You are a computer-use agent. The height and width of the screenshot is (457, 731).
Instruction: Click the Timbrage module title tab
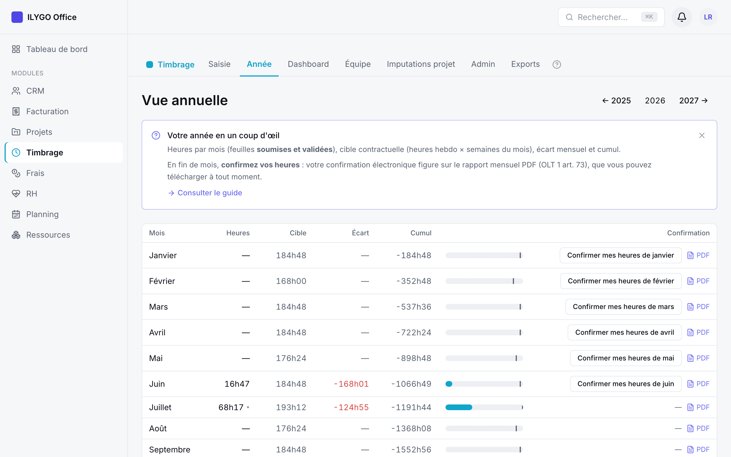(170, 64)
